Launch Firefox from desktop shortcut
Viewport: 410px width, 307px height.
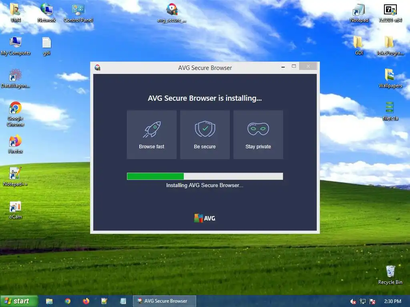coord(16,144)
